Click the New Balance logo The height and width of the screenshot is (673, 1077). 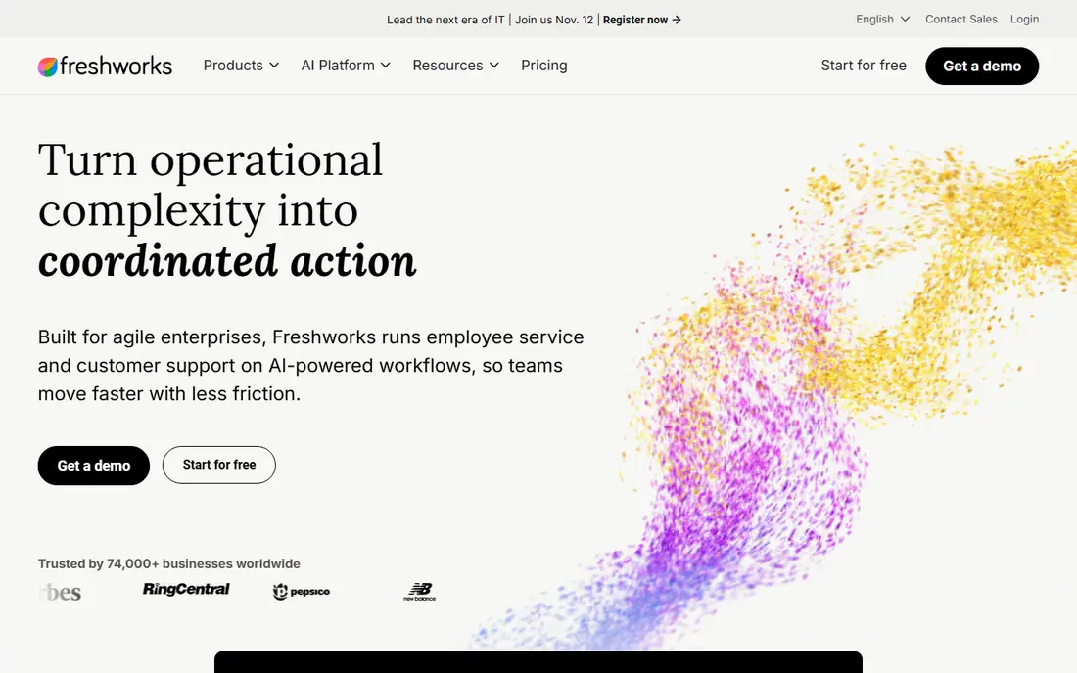pos(420,592)
